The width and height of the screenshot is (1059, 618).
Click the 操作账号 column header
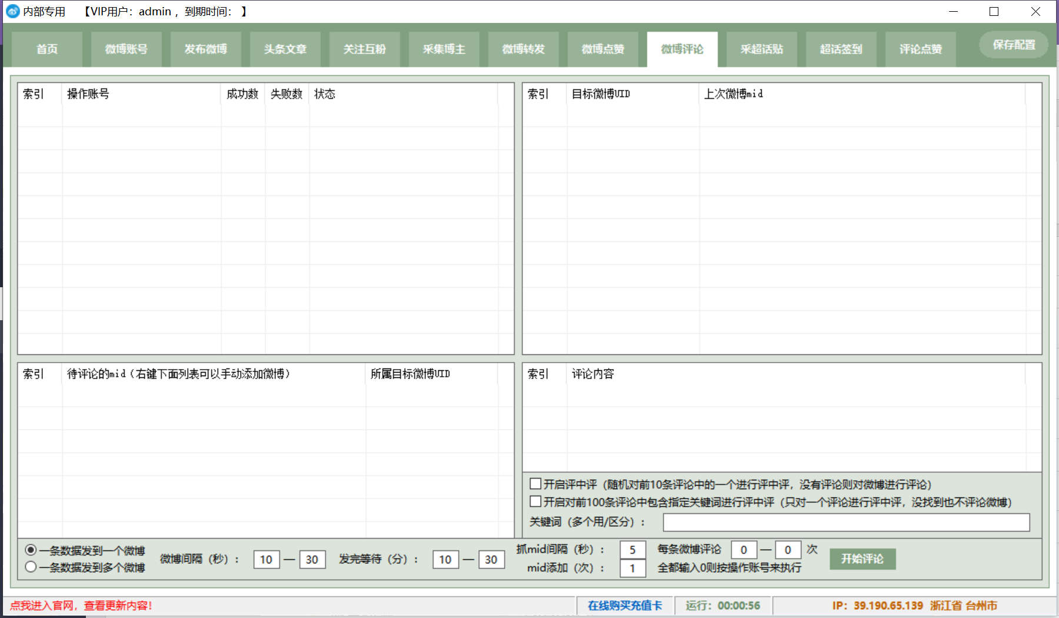click(x=141, y=94)
